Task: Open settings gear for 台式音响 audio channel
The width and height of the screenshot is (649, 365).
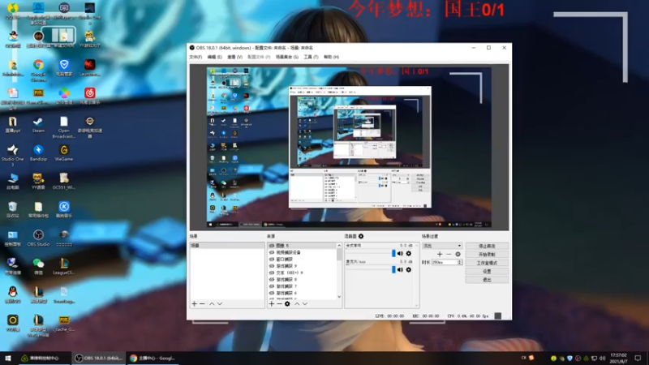Action: (409, 254)
